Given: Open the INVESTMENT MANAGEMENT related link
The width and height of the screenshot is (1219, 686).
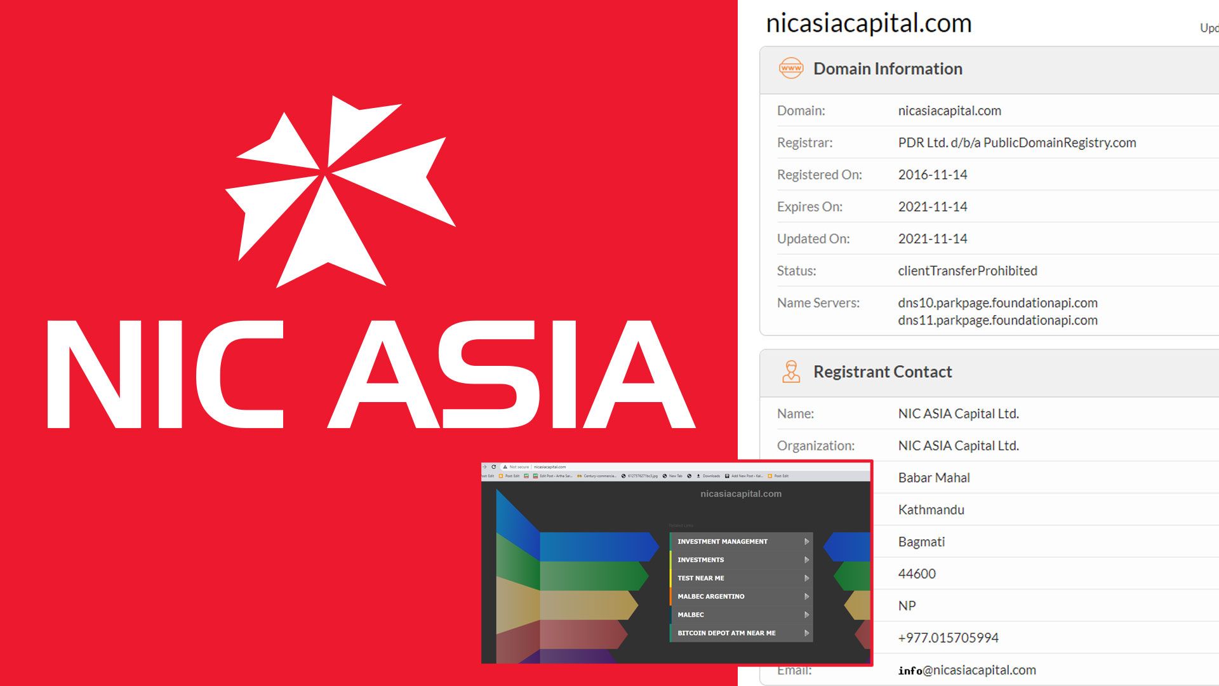Looking at the screenshot, I should point(741,542).
